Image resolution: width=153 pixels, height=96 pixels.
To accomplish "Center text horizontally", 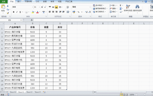I will [53, 12].
